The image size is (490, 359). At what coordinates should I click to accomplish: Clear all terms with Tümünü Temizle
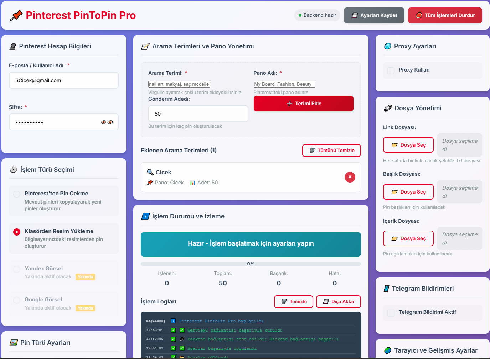(x=331, y=151)
